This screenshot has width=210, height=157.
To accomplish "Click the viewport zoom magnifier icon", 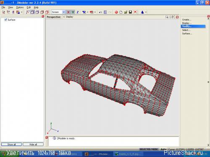I will [x=167, y=17].
